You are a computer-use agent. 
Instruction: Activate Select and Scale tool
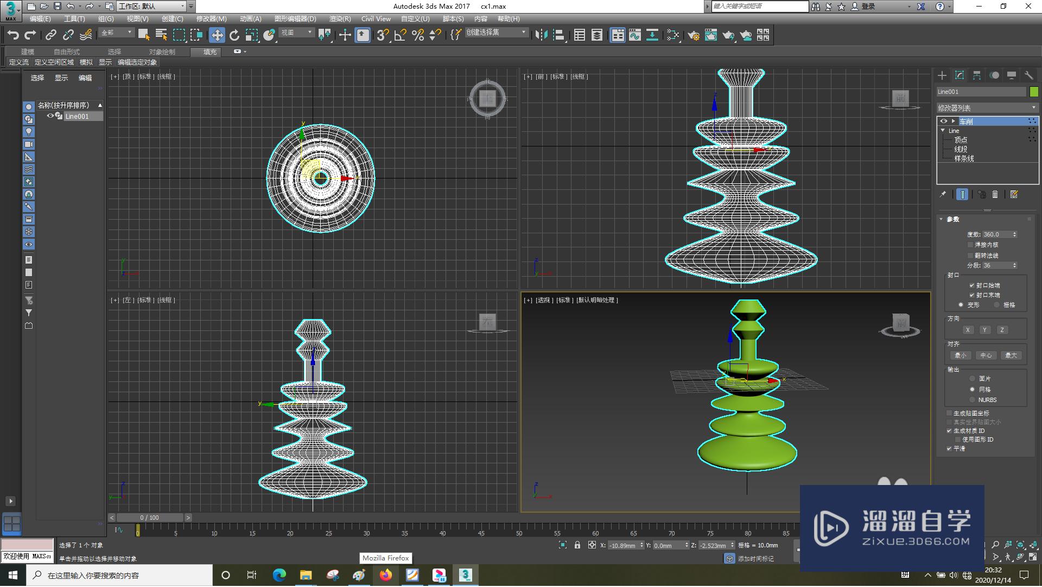click(x=252, y=35)
